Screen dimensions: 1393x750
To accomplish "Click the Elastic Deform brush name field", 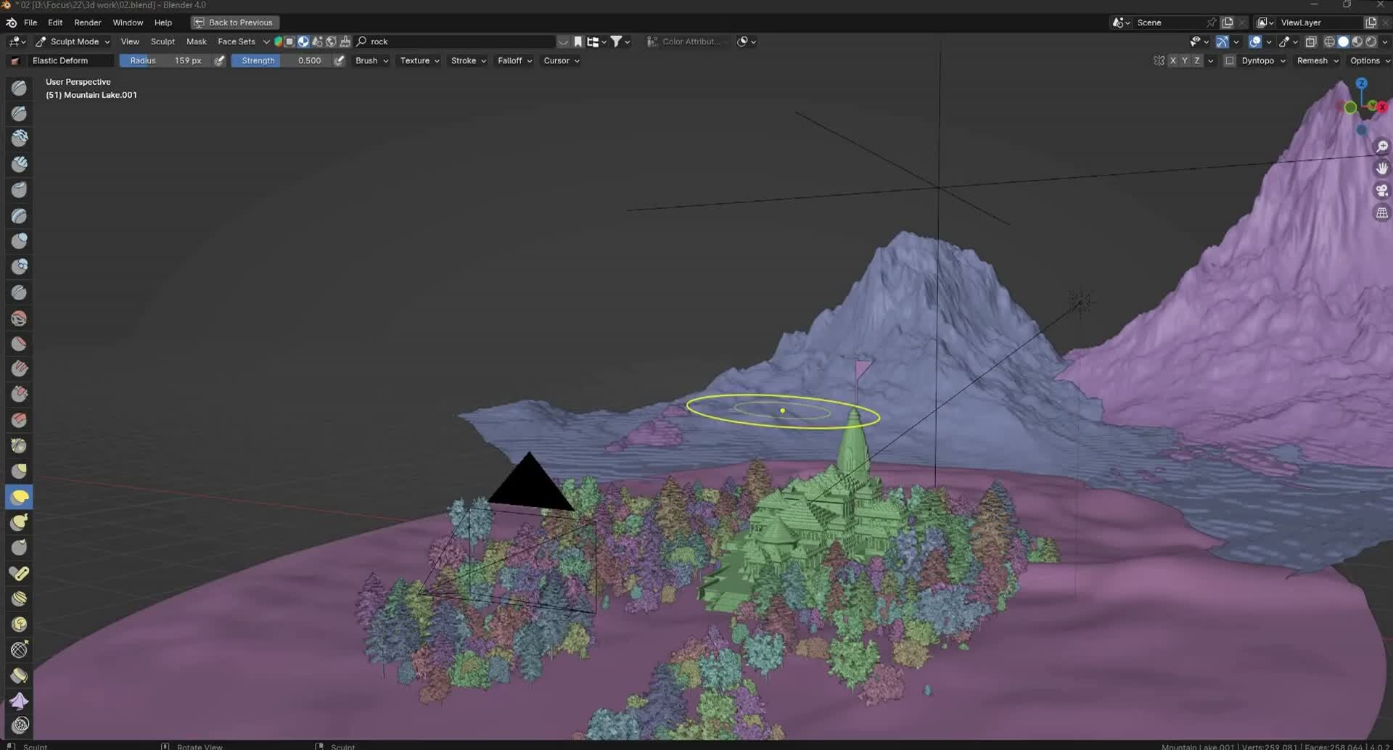I will (70, 61).
